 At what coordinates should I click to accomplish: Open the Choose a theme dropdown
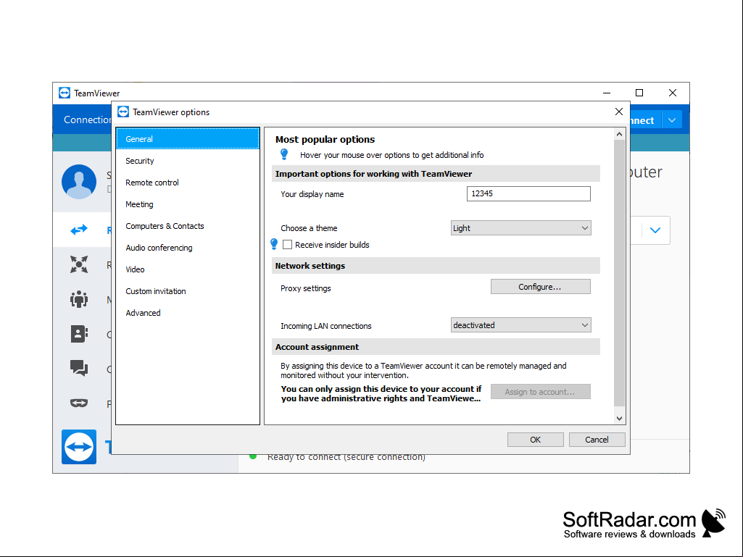[x=520, y=228]
